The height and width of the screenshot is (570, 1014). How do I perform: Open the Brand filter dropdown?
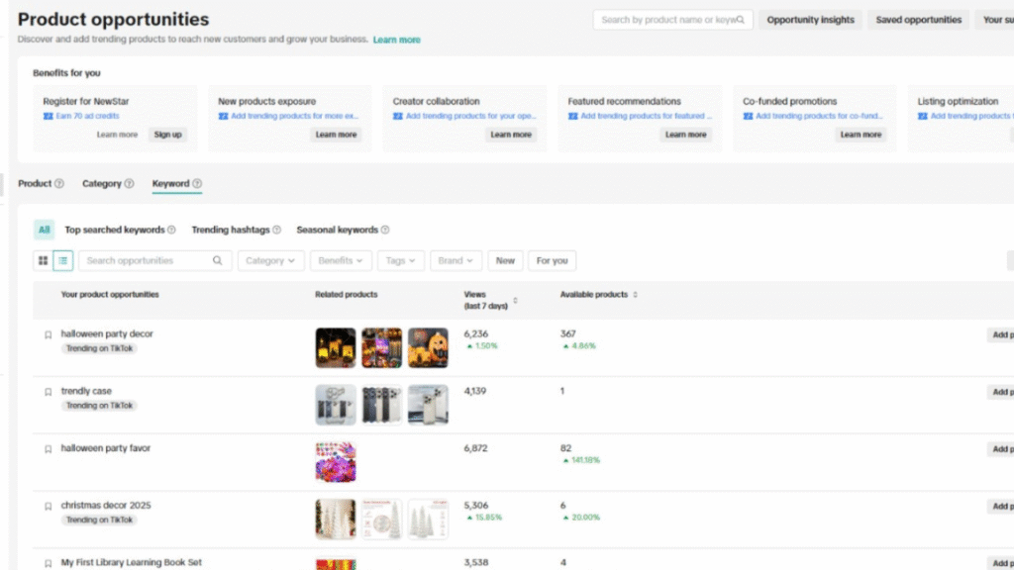point(455,260)
